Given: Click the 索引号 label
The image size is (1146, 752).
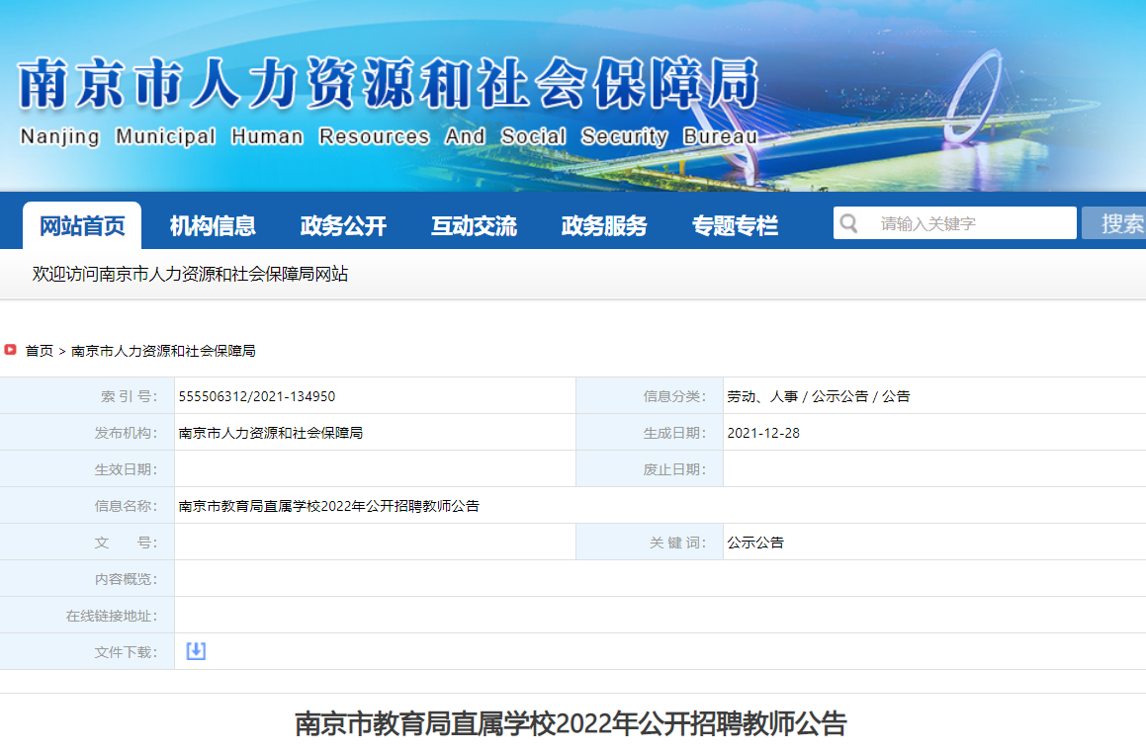Looking at the screenshot, I should pyautogui.click(x=129, y=396).
